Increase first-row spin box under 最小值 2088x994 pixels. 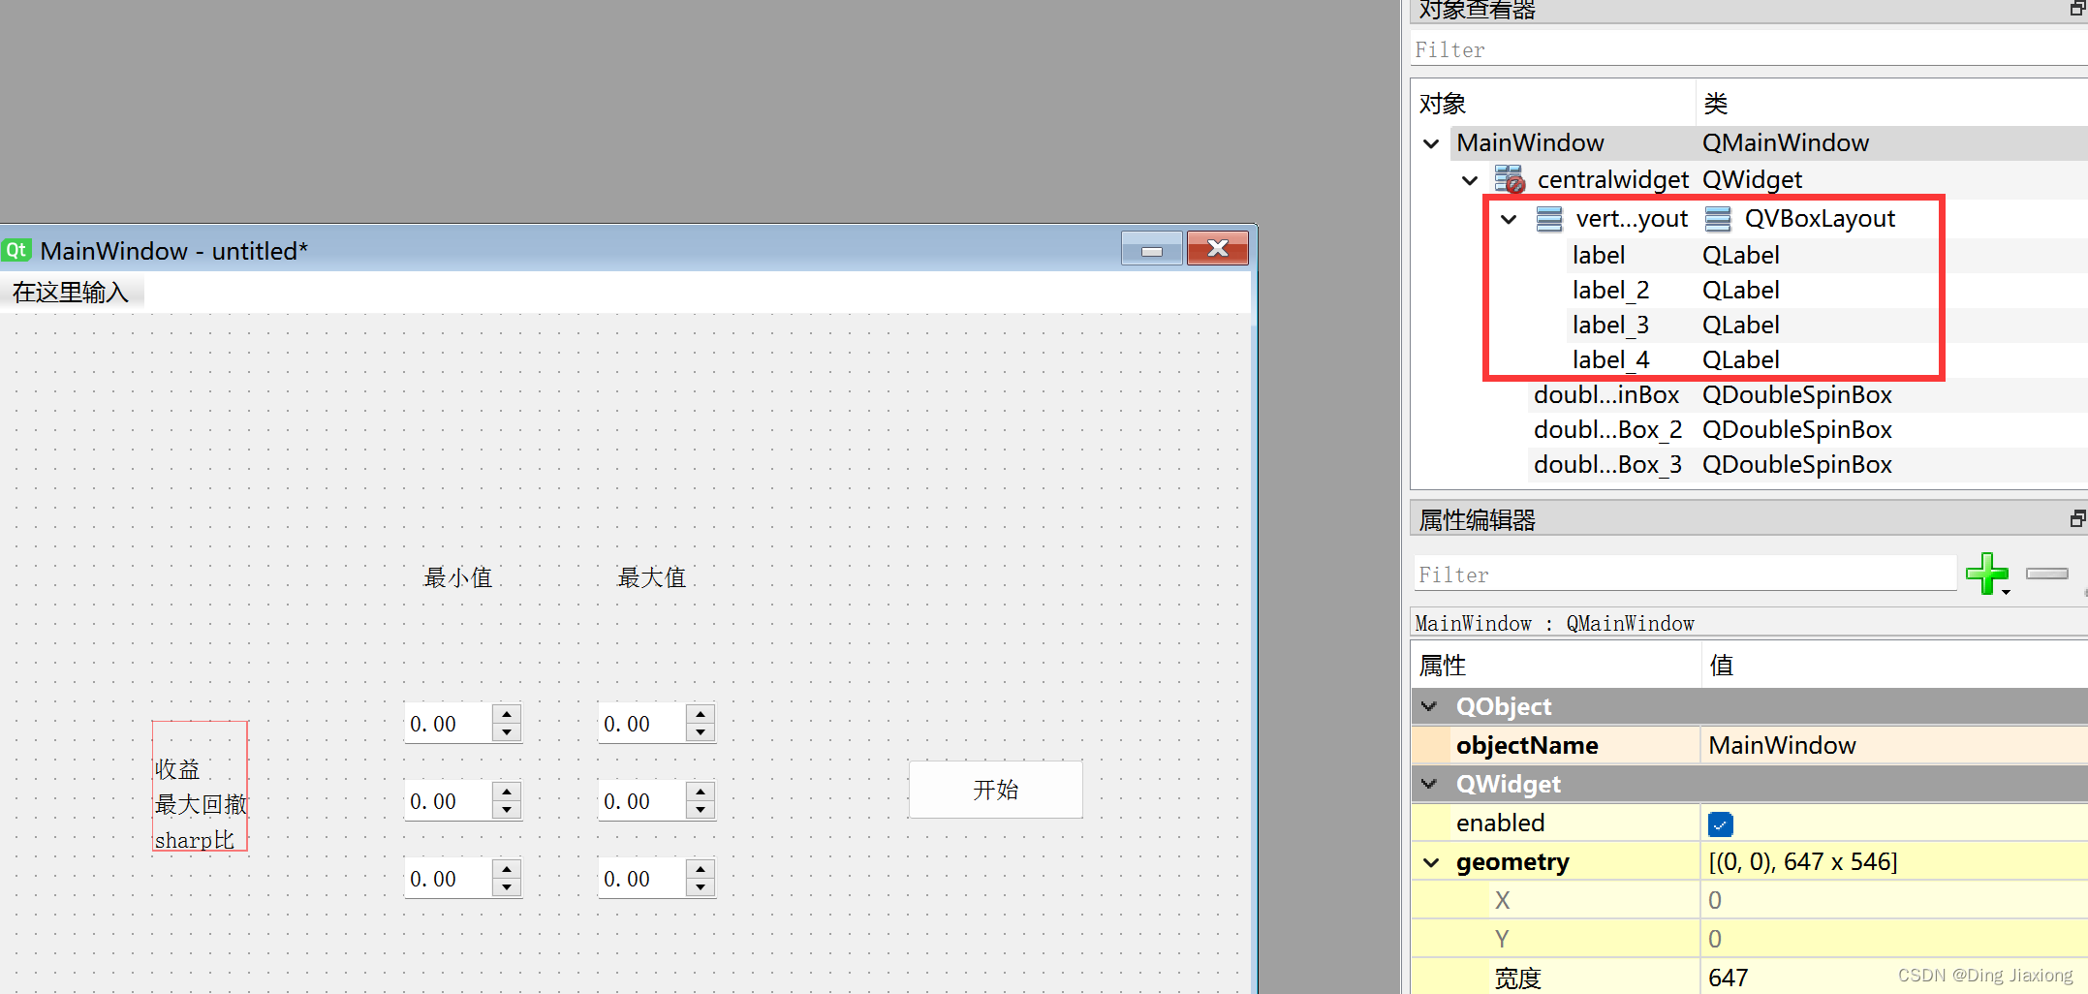[507, 714]
